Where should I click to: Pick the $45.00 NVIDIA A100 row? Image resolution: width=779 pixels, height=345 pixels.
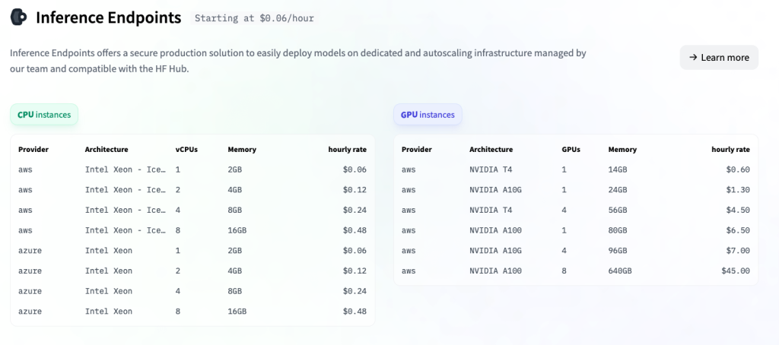point(575,271)
